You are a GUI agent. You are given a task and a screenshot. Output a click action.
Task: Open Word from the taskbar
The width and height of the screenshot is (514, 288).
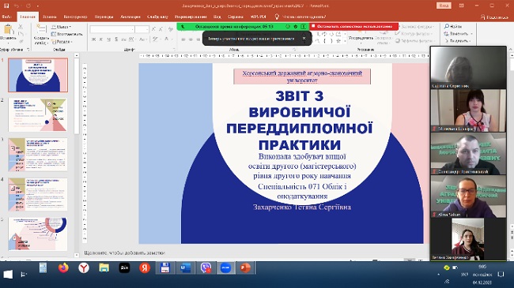point(185,268)
